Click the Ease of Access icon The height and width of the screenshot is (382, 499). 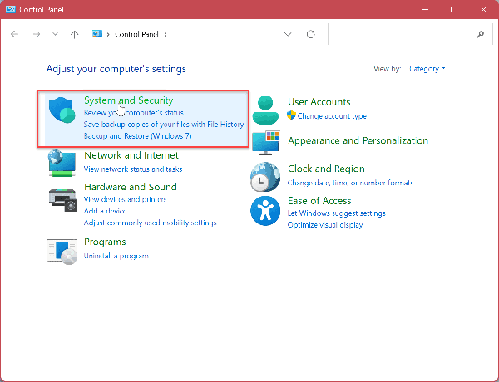point(266,211)
